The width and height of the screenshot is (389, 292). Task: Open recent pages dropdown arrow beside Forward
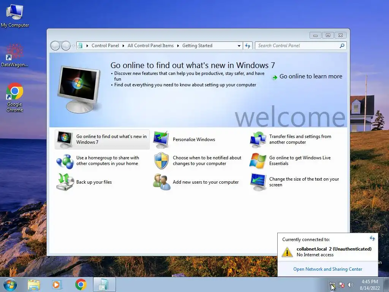click(x=73, y=46)
